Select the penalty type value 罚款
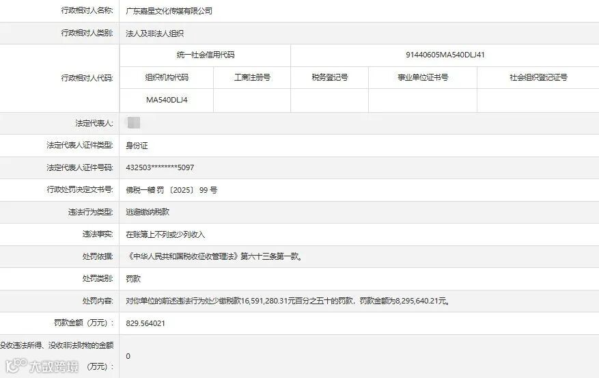This screenshot has width=599, height=378. [x=133, y=279]
